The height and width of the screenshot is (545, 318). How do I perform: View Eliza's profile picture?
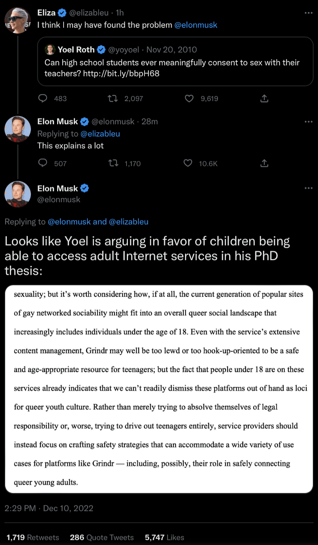pos(18,20)
